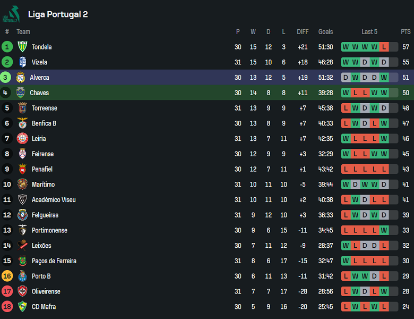Click the Liga Portugal 2 title
Screen dimensions: 414x319
tap(58, 14)
